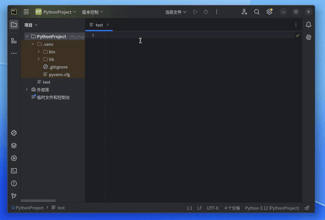Open the Notifications bell
This screenshot has height=220, width=325.
tap(309, 25)
